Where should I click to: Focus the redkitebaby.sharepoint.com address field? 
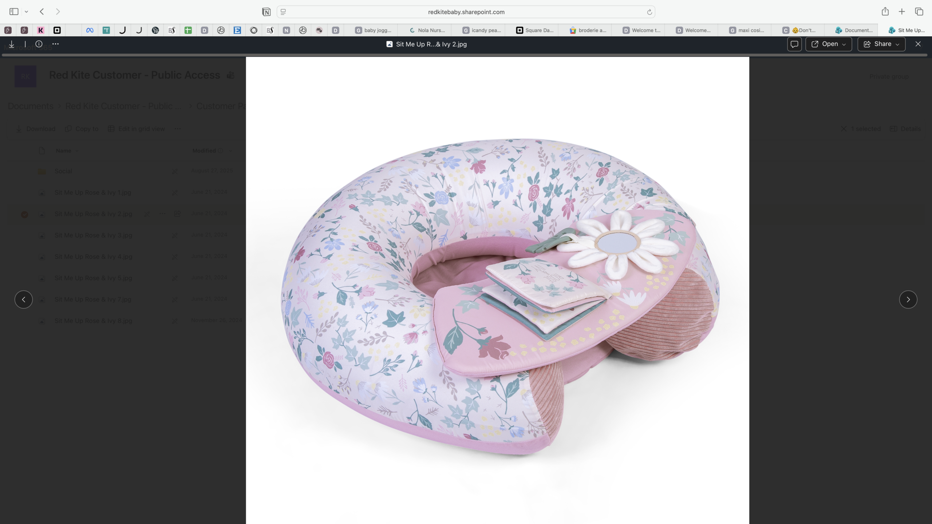point(466,12)
